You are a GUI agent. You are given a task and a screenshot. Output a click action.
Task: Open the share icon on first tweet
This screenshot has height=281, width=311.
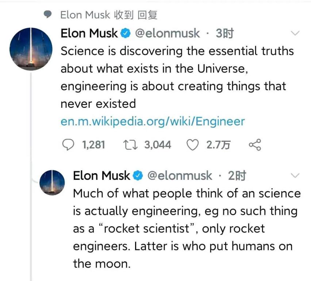pos(255,145)
